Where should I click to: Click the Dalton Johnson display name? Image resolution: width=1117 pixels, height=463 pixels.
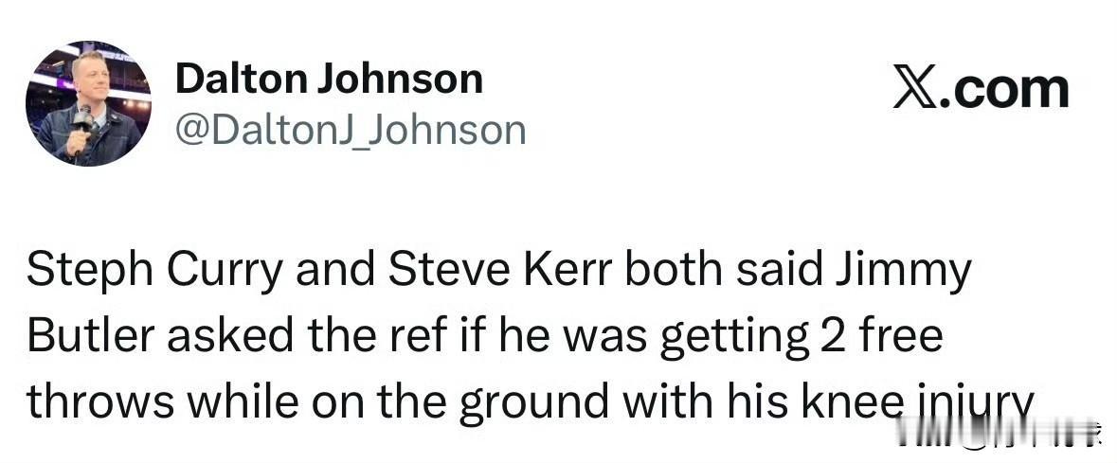329,80
